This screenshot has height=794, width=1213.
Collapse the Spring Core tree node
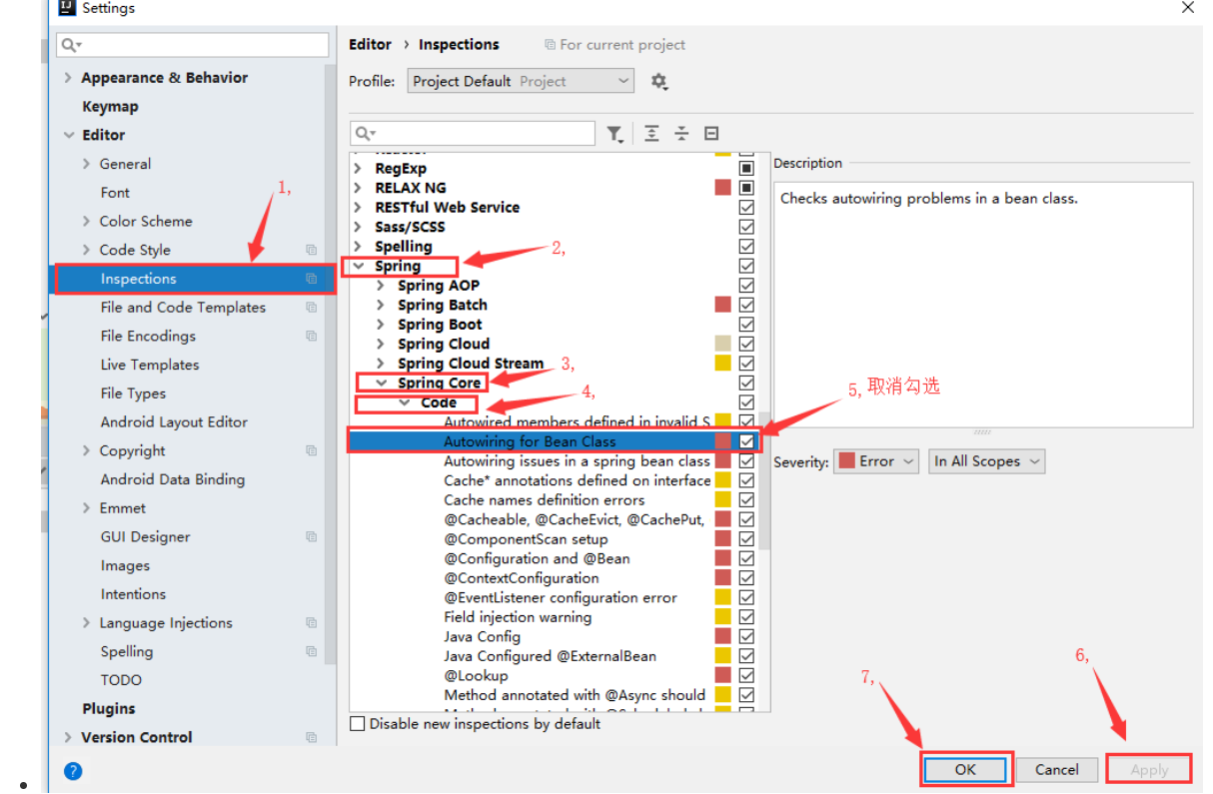click(x=382, y=384)
